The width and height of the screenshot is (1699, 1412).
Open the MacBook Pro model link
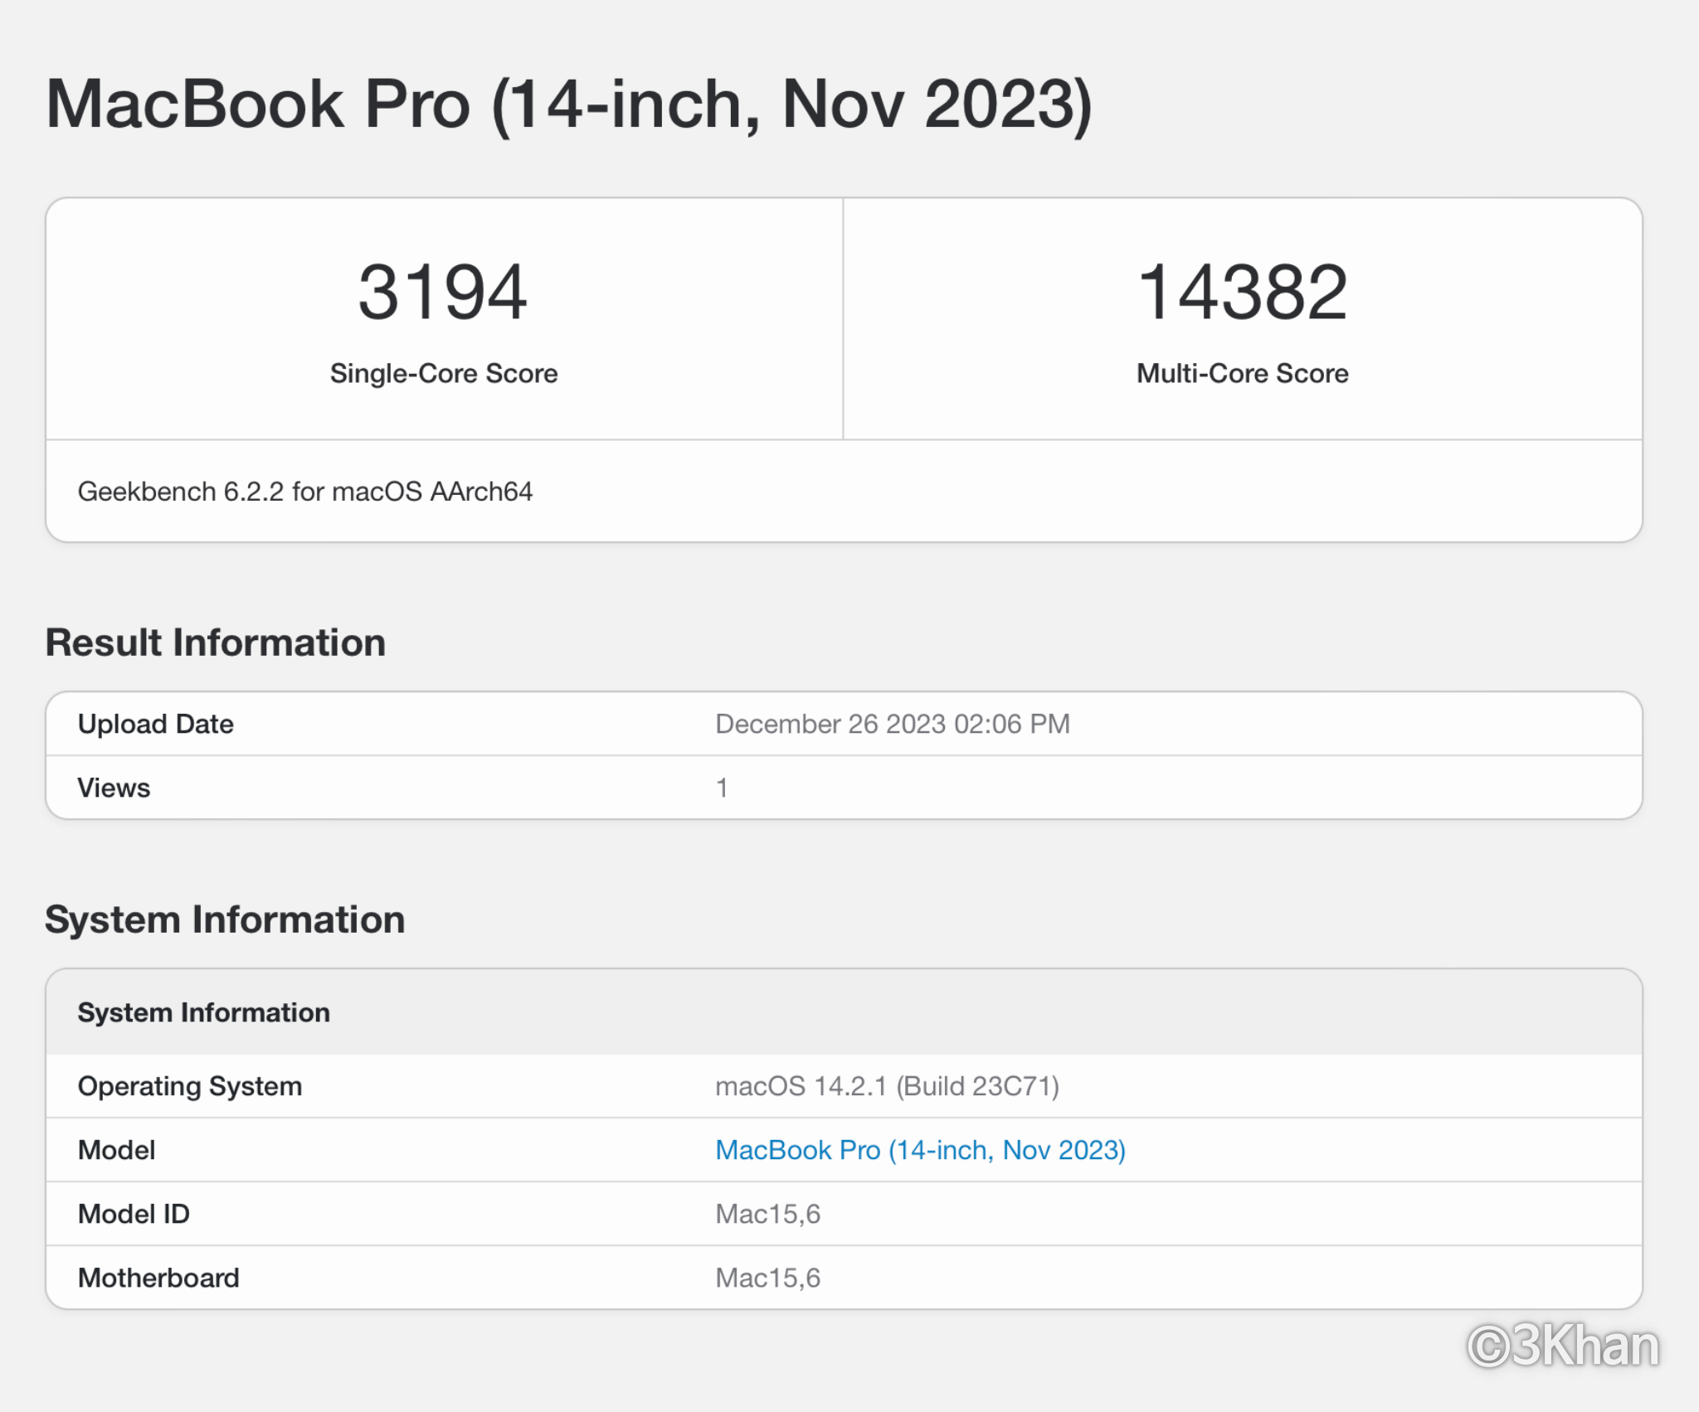point(919,1150)
